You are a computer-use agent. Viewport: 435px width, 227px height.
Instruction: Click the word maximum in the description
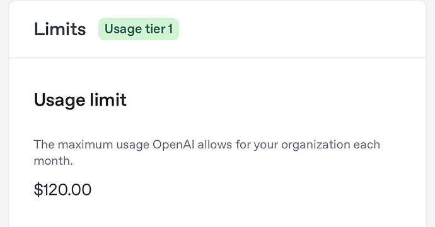[85, 145]
